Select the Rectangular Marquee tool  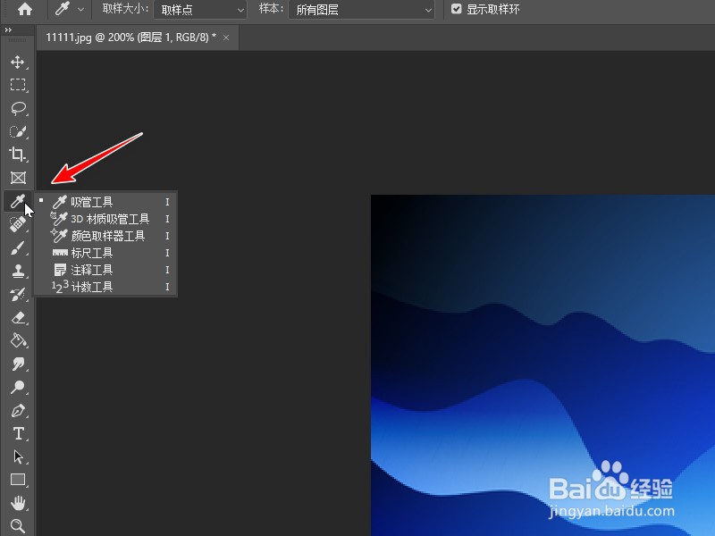(x=18, y=86)
